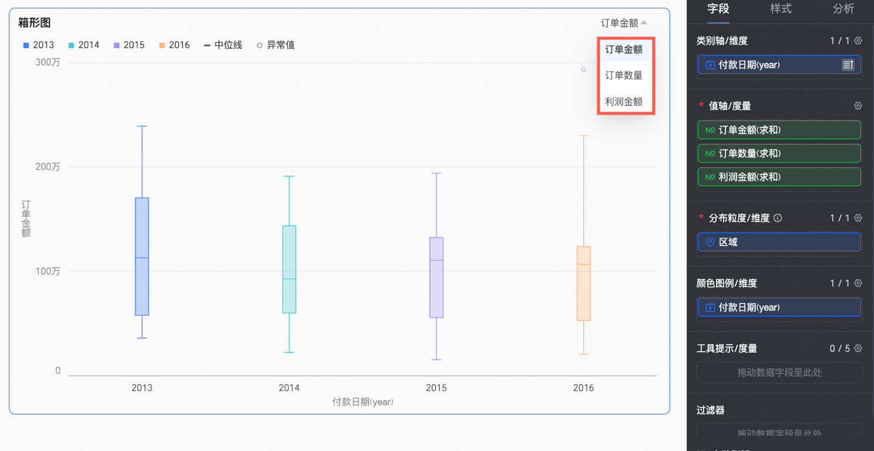Switch to the 样式 tab
The height and width of the screenshot is (451, 874).
click(781, 9)
